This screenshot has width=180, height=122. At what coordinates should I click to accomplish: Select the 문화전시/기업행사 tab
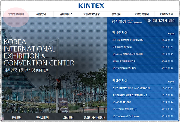click(94, 118)
